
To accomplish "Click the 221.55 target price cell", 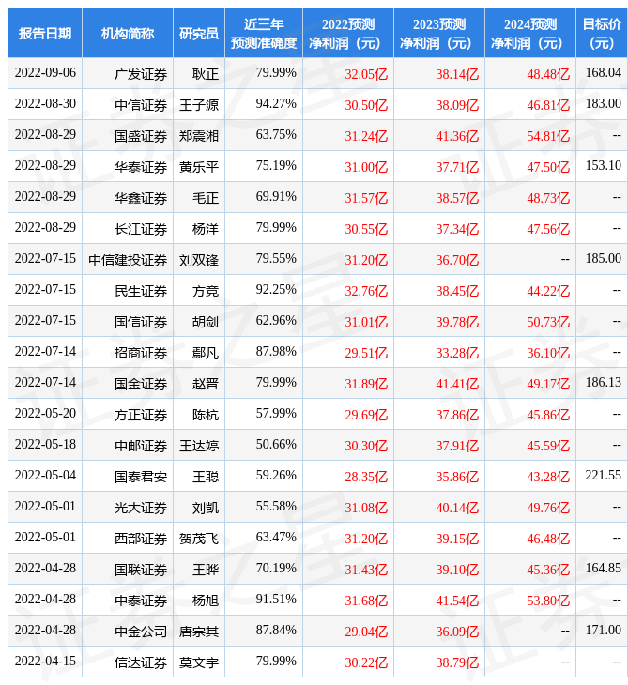I will (x=602, y=476).
